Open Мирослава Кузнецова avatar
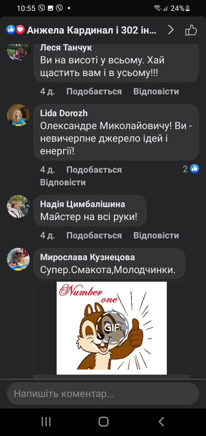Image resolution: width=206 pixels, height=436 pixels. point(18,259)
